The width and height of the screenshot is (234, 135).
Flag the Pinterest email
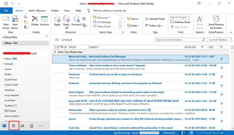click(222, 86)
